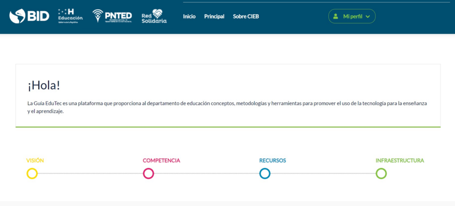The height and width of the screenshot is (206, 455).
Task: Click the Guía EduTec description paragraph
Action: tap(227, 107)
